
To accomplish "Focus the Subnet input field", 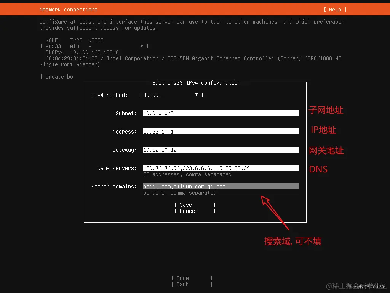I will [x=221, y=113].
